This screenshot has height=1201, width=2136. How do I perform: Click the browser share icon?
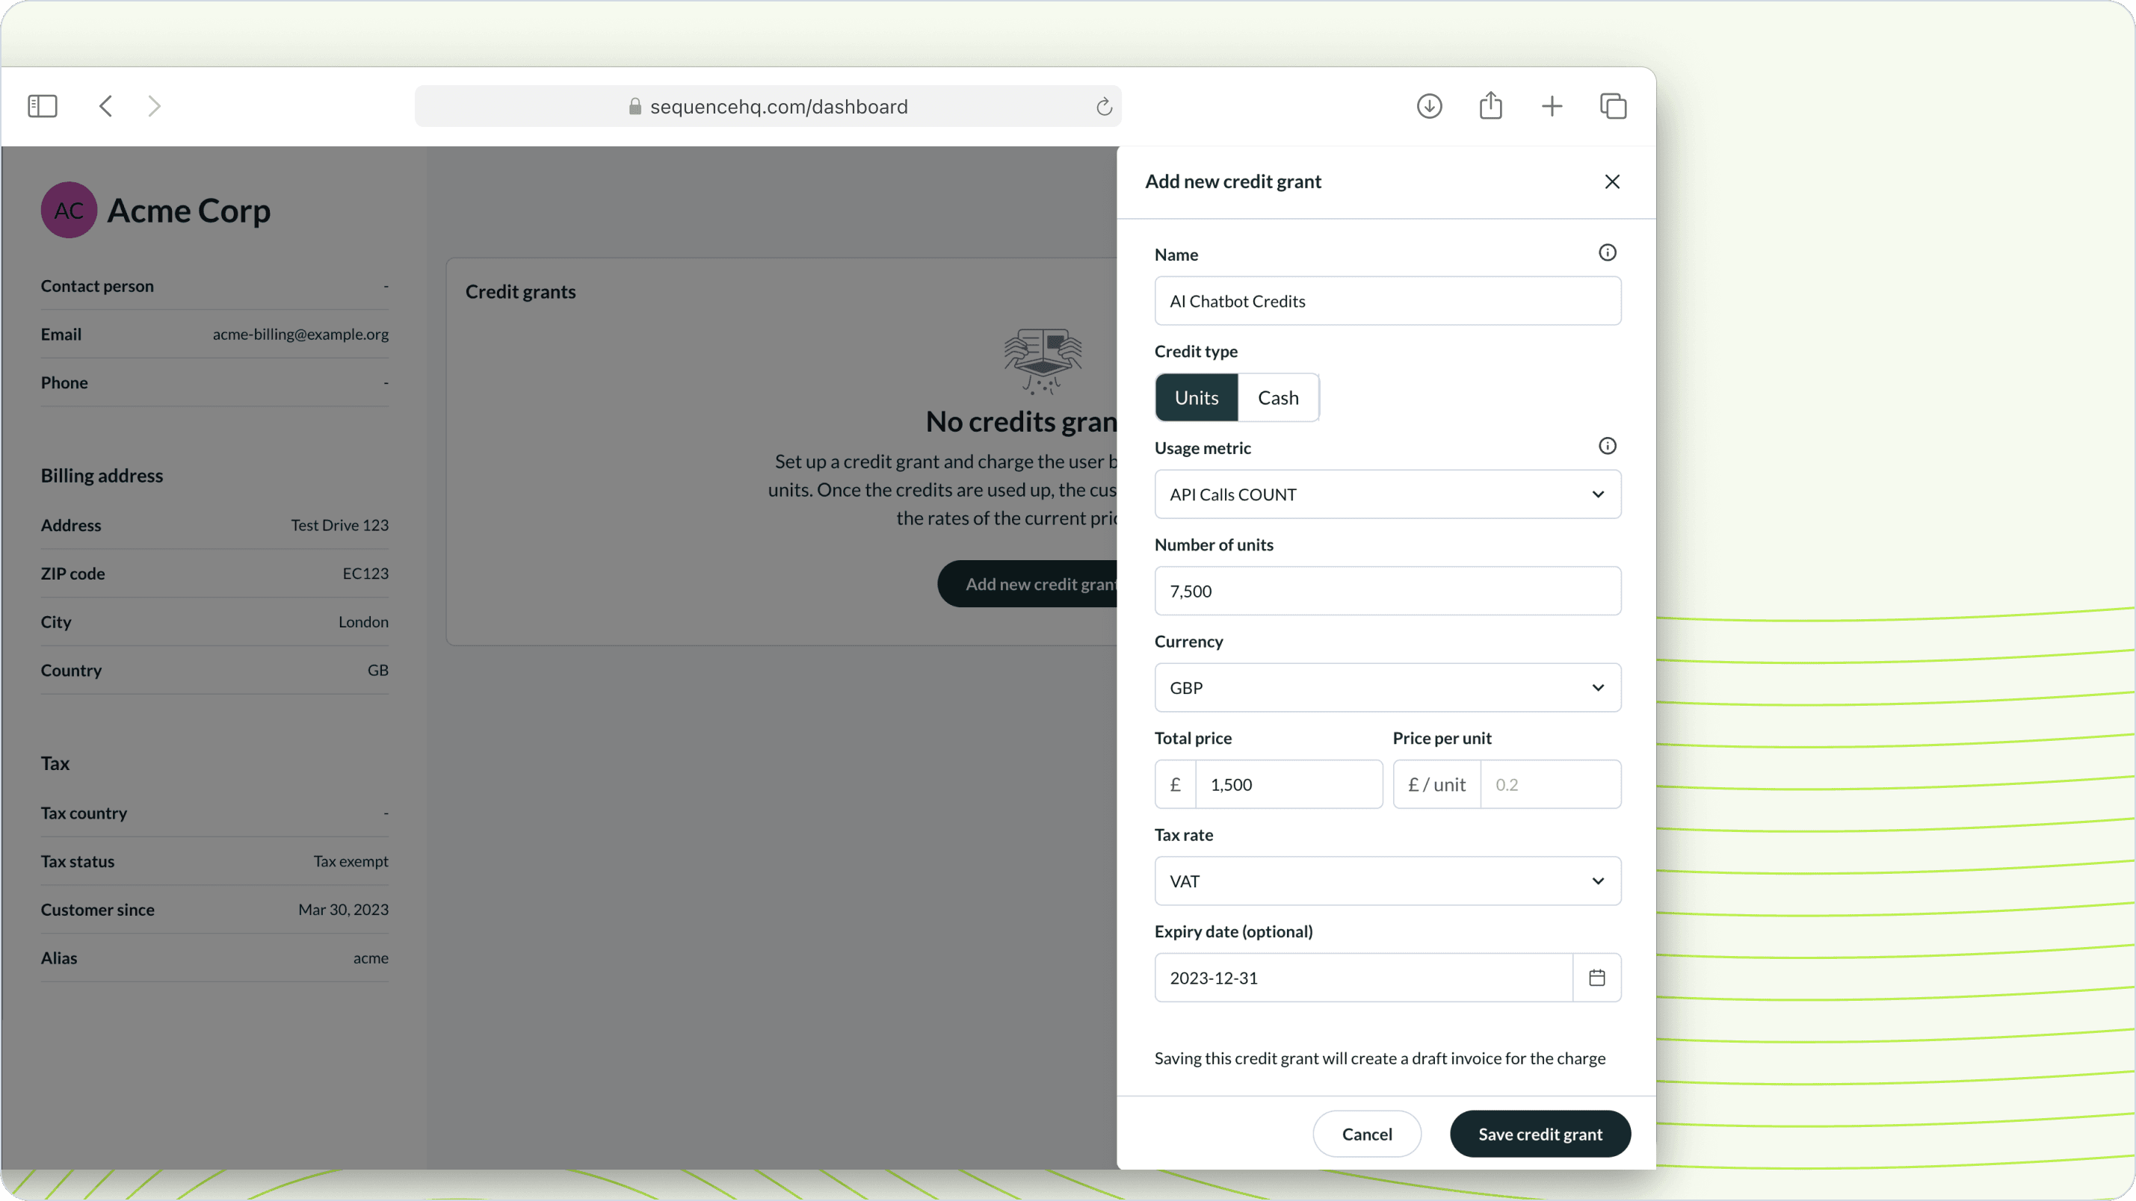tap(1490, 106)
